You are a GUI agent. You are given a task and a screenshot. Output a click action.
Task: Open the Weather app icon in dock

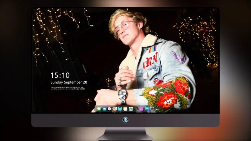[104, 109]
